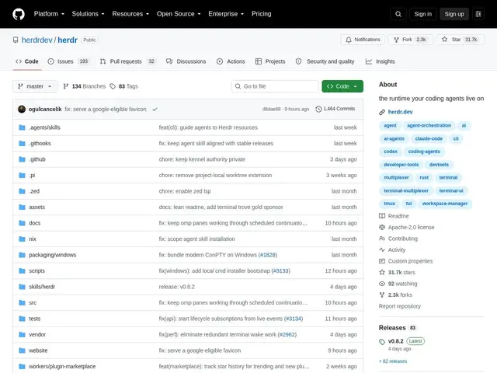The width and height of the screenshot is (497, 373).
Task: Open the herdrdev owner link
Action: pos(36,40)
